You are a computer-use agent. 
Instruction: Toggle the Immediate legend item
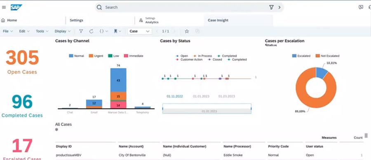[x=134, y=56]
